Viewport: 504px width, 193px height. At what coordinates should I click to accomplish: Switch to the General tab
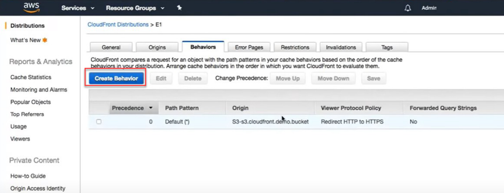[111, 47]
